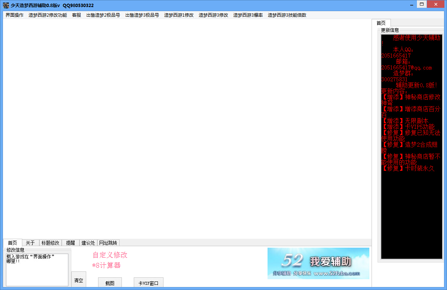Open the 造梦西游3爆率 menu
Image resolution: width=447 pixels, height=290 pixels.
pyautogui.click(x=248, y=15)
